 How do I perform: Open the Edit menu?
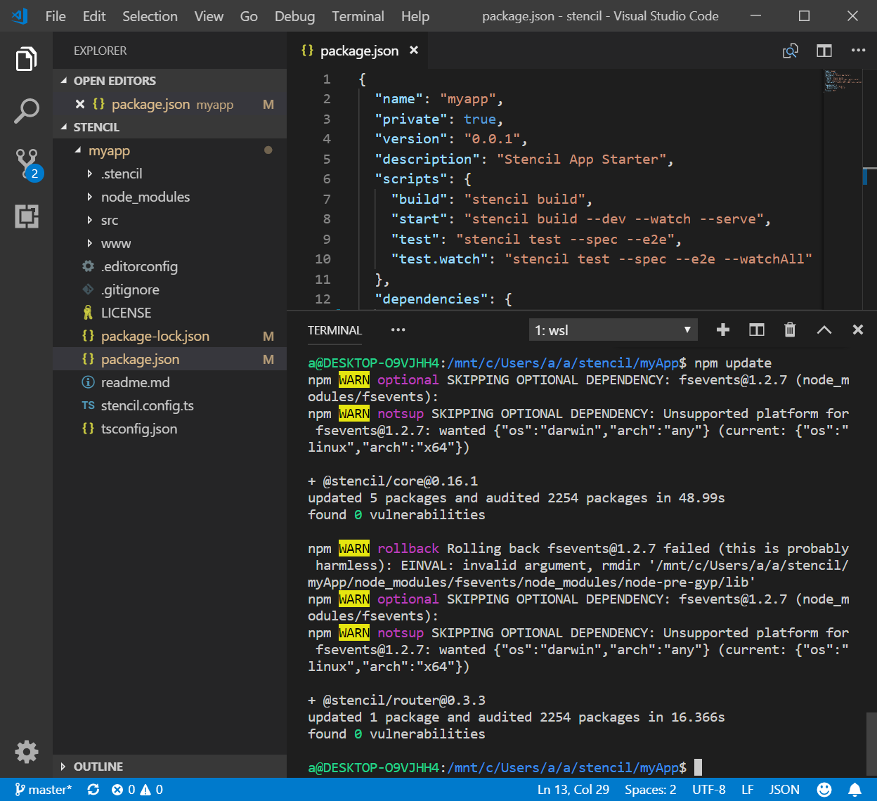click(94, 16)
